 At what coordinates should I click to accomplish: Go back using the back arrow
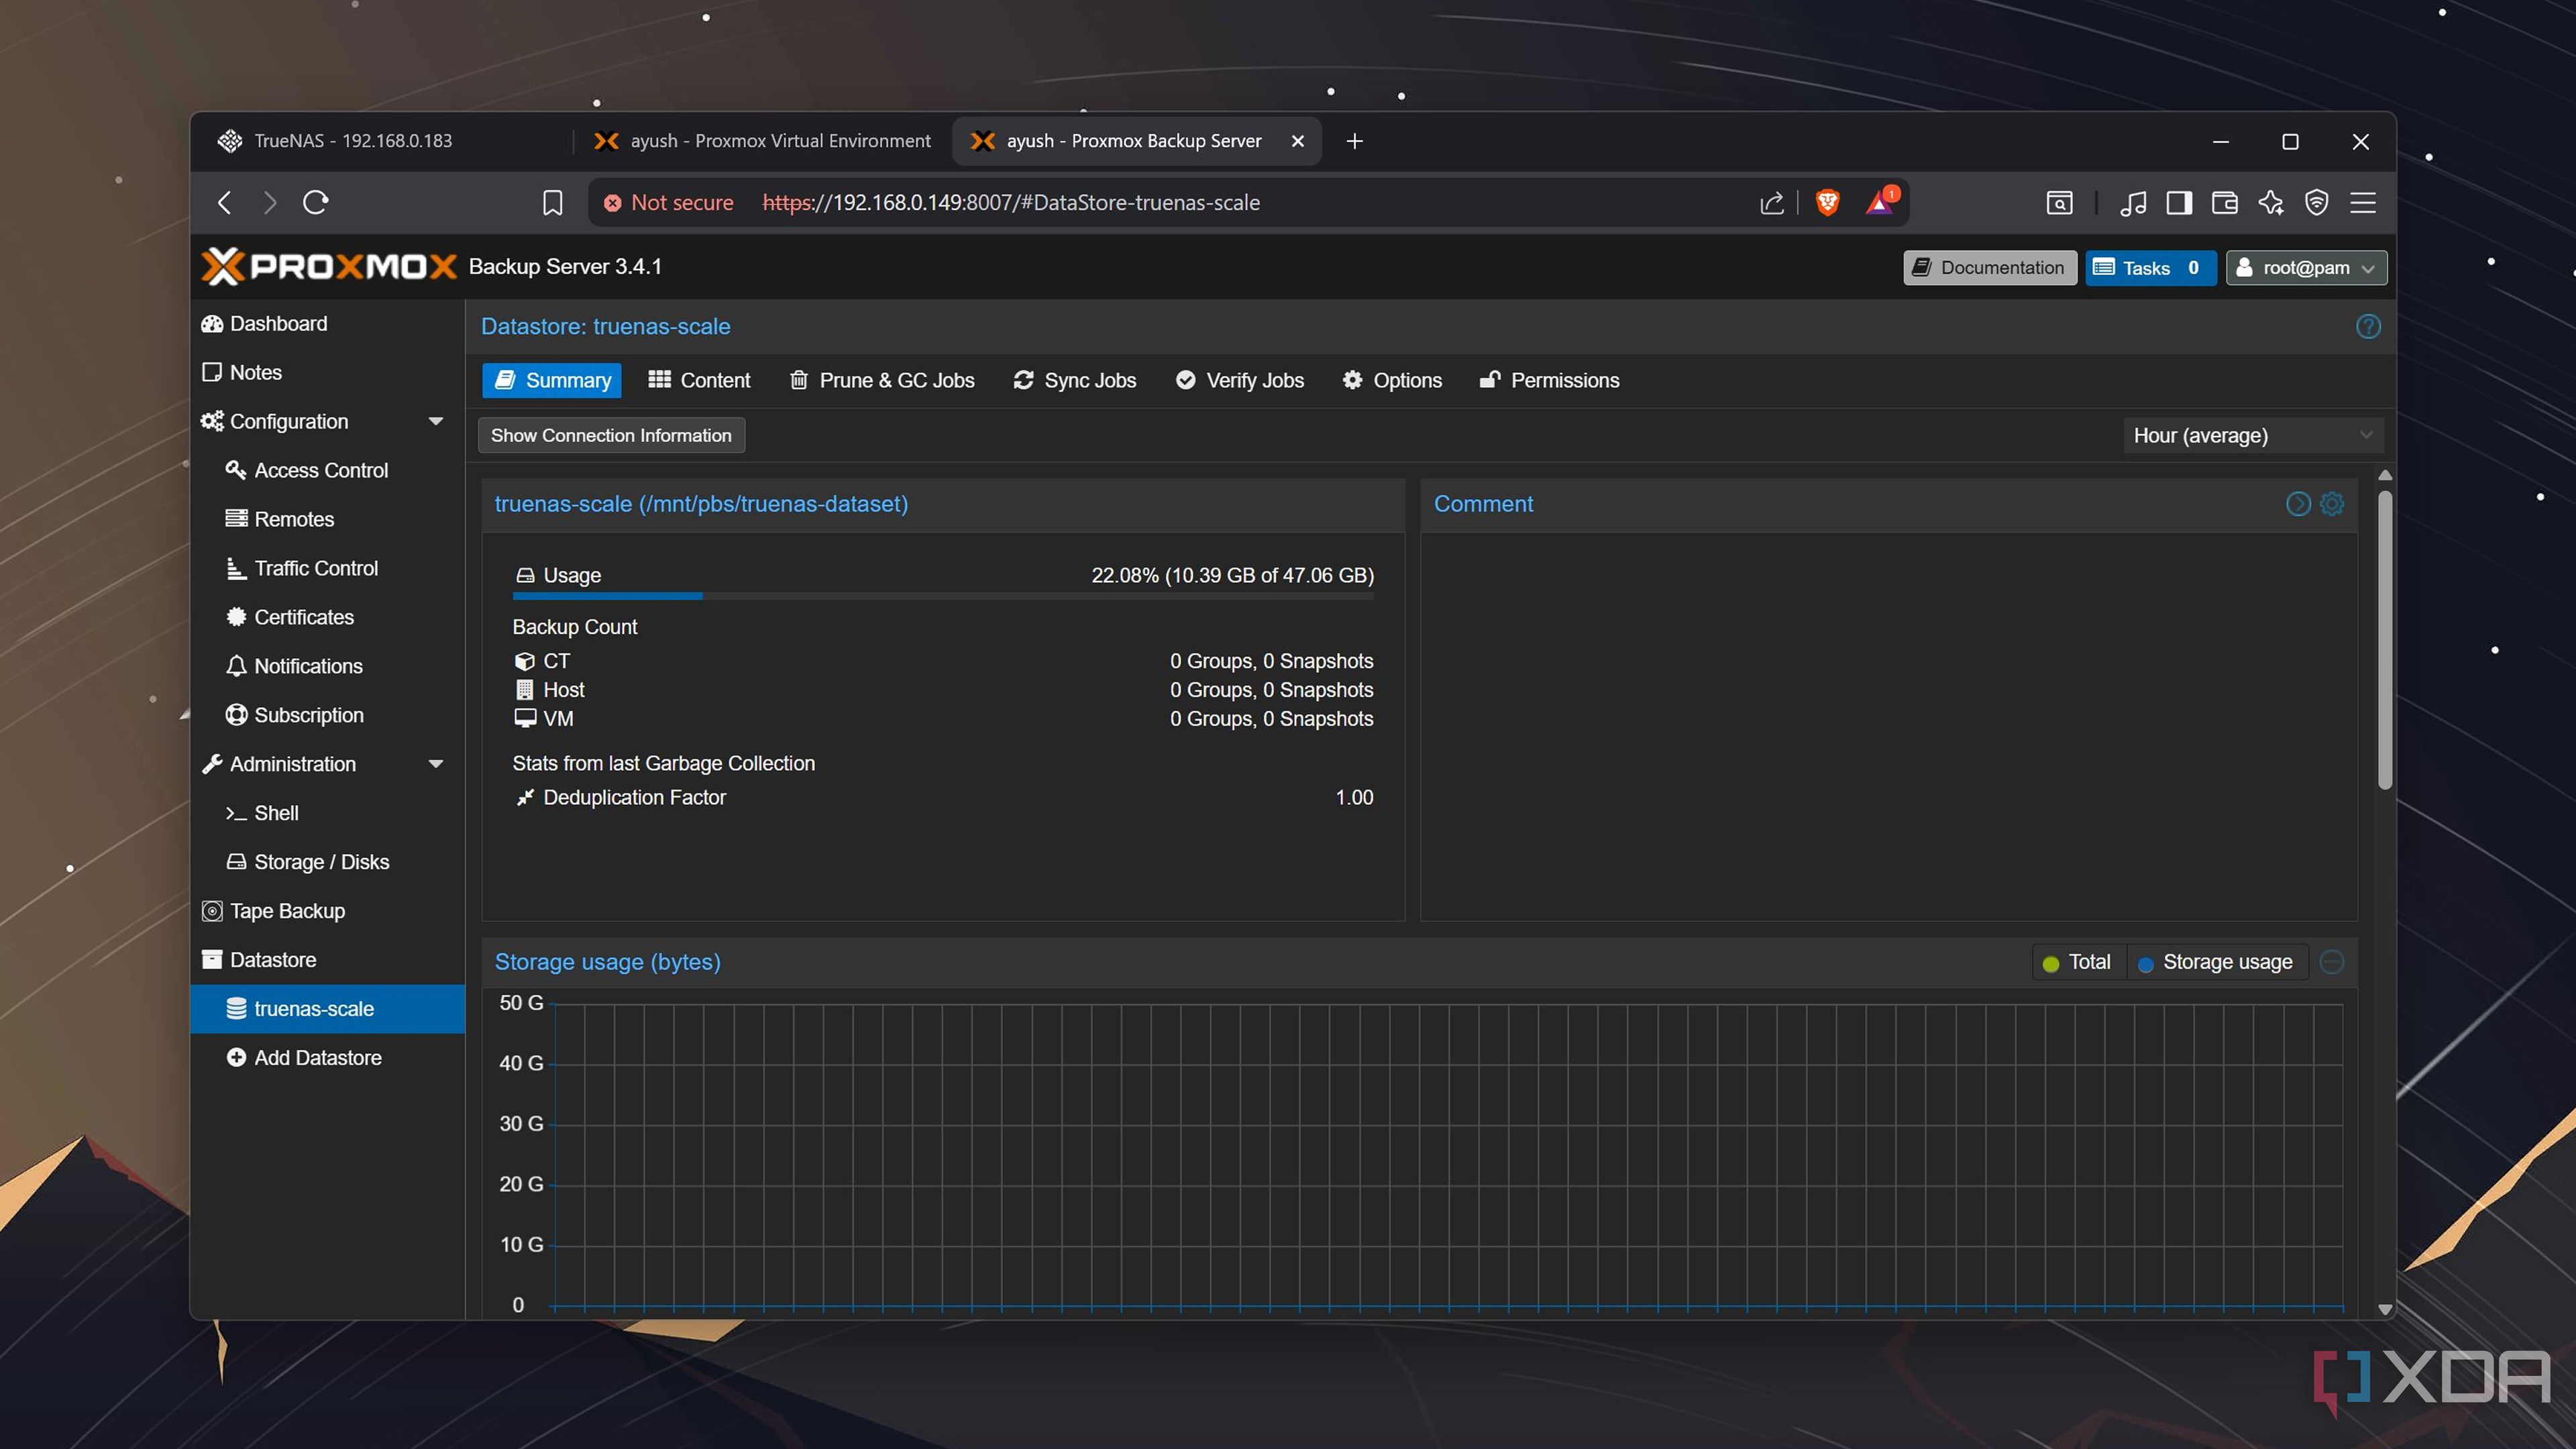point(225,203)
